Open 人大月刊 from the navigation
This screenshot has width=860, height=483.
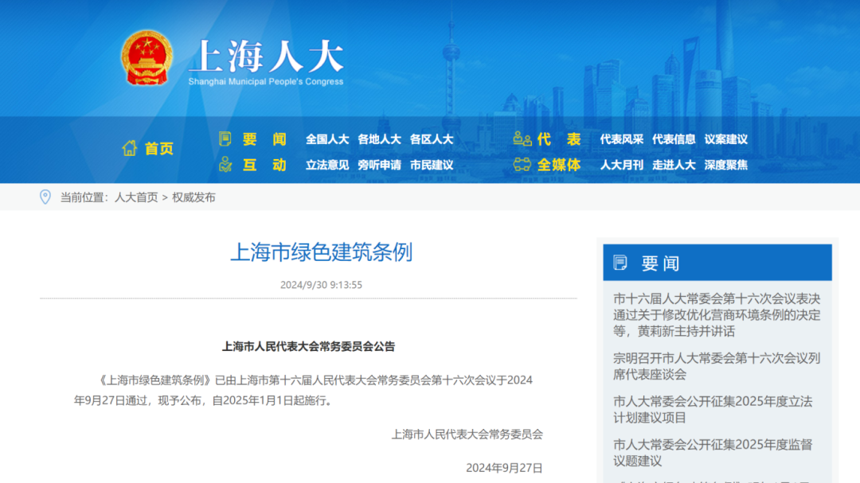622,166
